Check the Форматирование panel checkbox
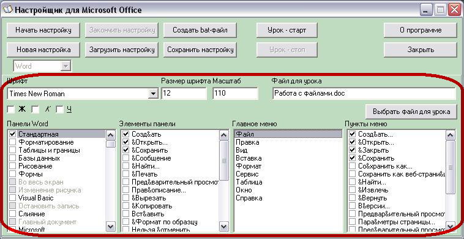 [12, 142]
